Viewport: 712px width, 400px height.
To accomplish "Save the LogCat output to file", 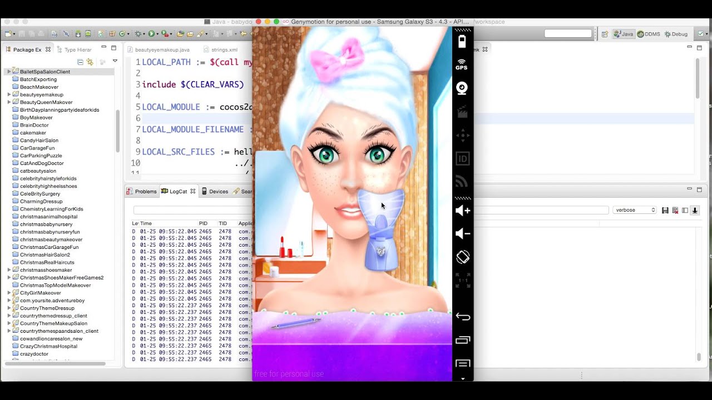I will (x=665, y=210).
